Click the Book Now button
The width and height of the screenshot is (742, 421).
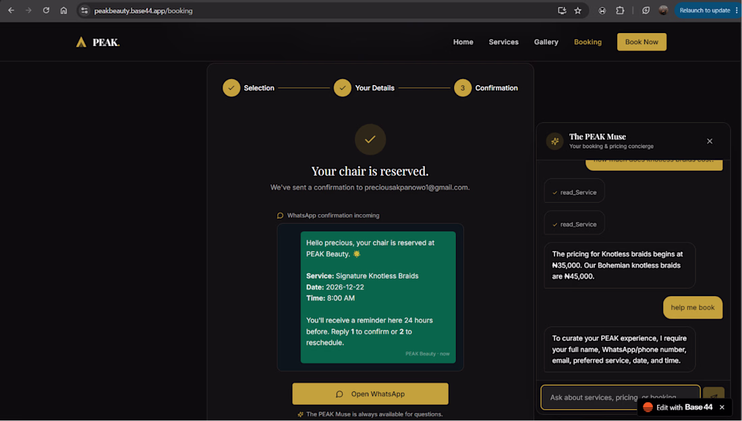click(641, 42)
